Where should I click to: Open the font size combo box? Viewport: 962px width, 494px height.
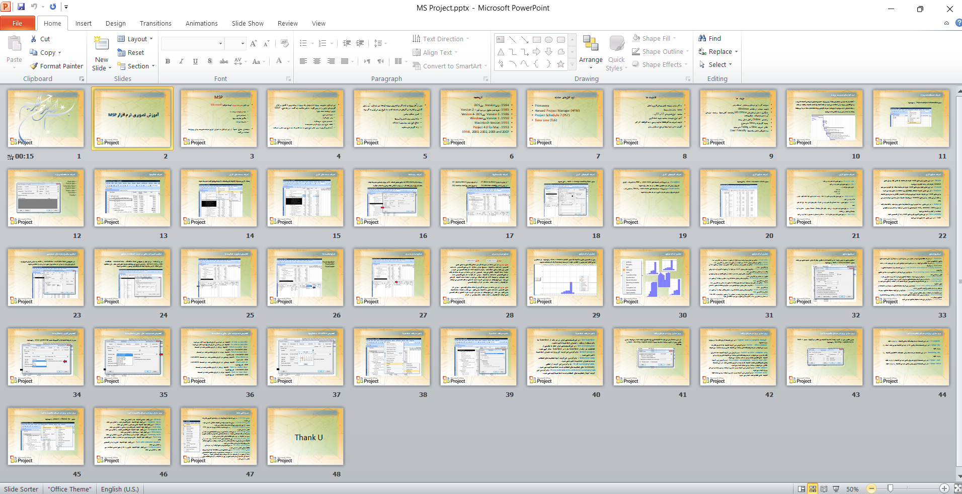[x=235, y=43]
